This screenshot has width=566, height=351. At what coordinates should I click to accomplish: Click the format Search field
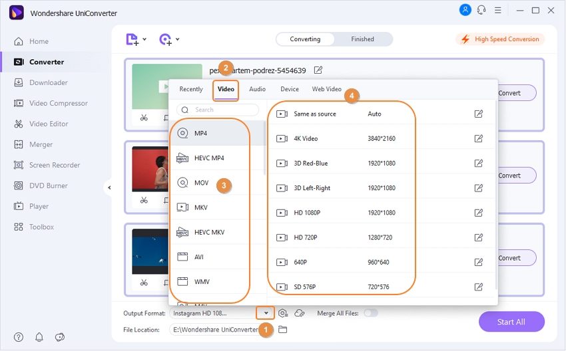[x=218, y=110]
